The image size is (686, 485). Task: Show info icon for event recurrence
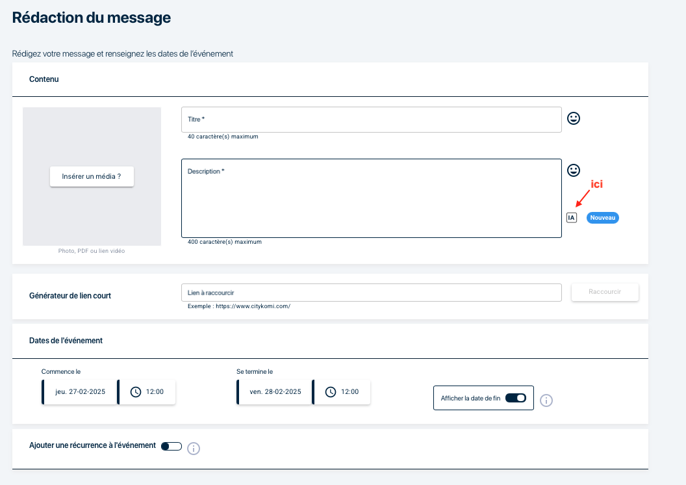click(x=194, y=448)
